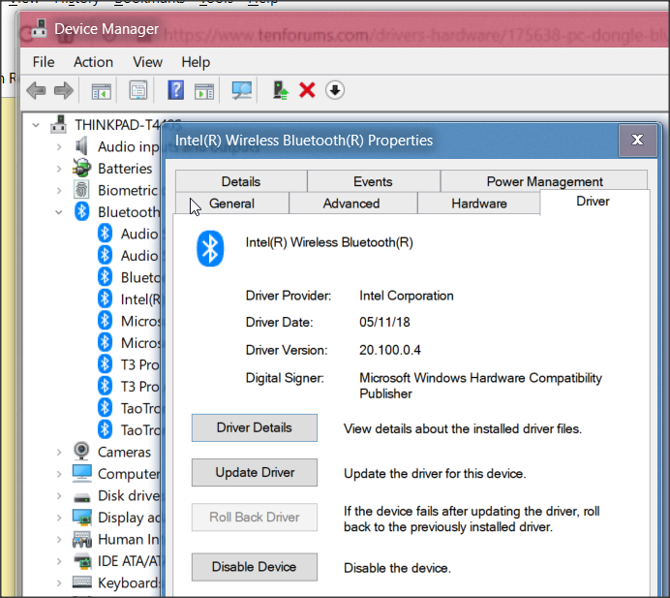Switch to the Advanced tab
This screenshot has width=670, height=598.
[351, 204]
